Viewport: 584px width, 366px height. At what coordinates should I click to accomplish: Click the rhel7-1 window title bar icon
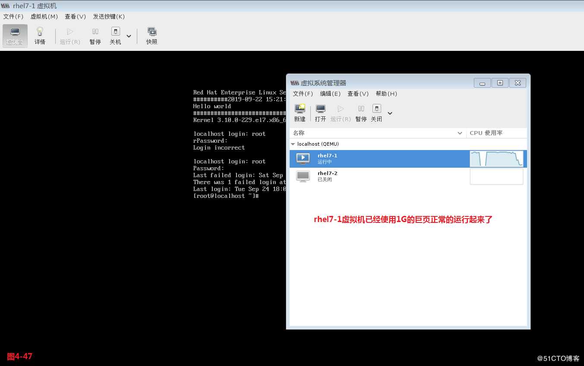point(6,6)
